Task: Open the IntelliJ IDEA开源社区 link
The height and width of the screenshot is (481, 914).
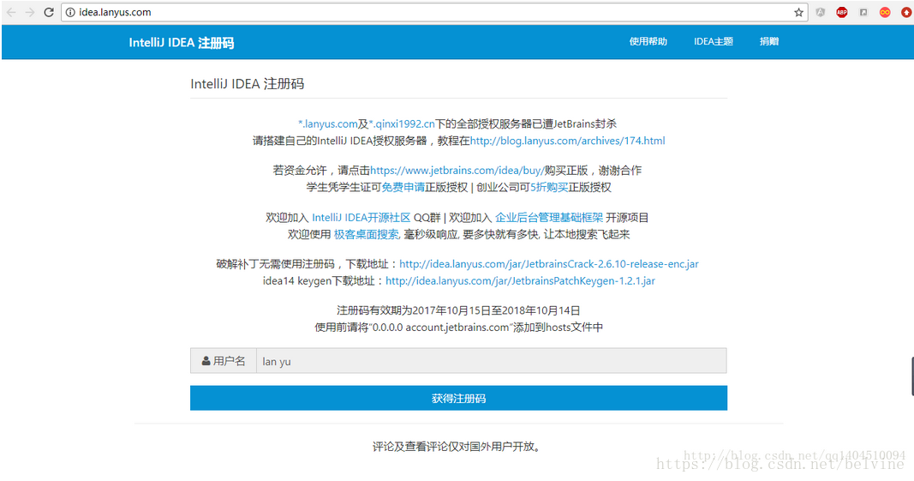Action: pyautogui.click(x=361, y=218)
